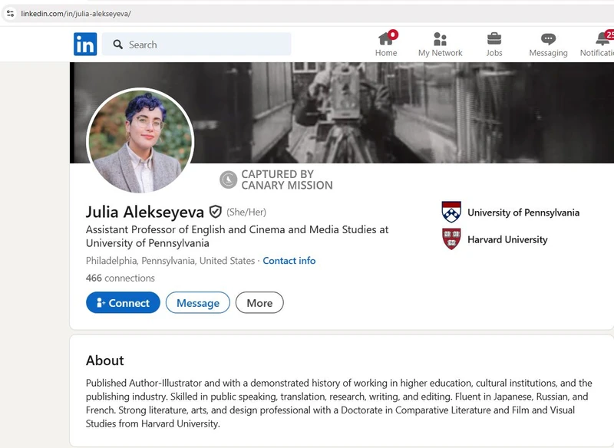Open My Network via its people icon

pyautogui.click(x=440, y=38)
